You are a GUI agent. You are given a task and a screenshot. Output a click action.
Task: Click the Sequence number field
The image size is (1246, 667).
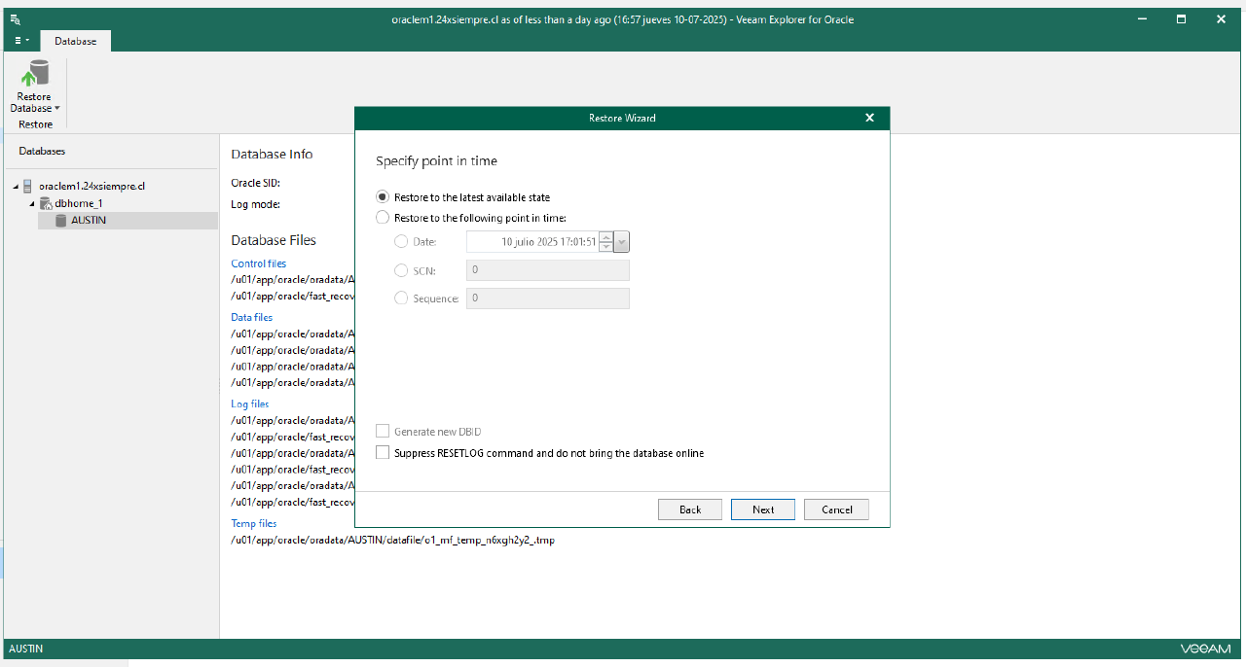(548, 298)
